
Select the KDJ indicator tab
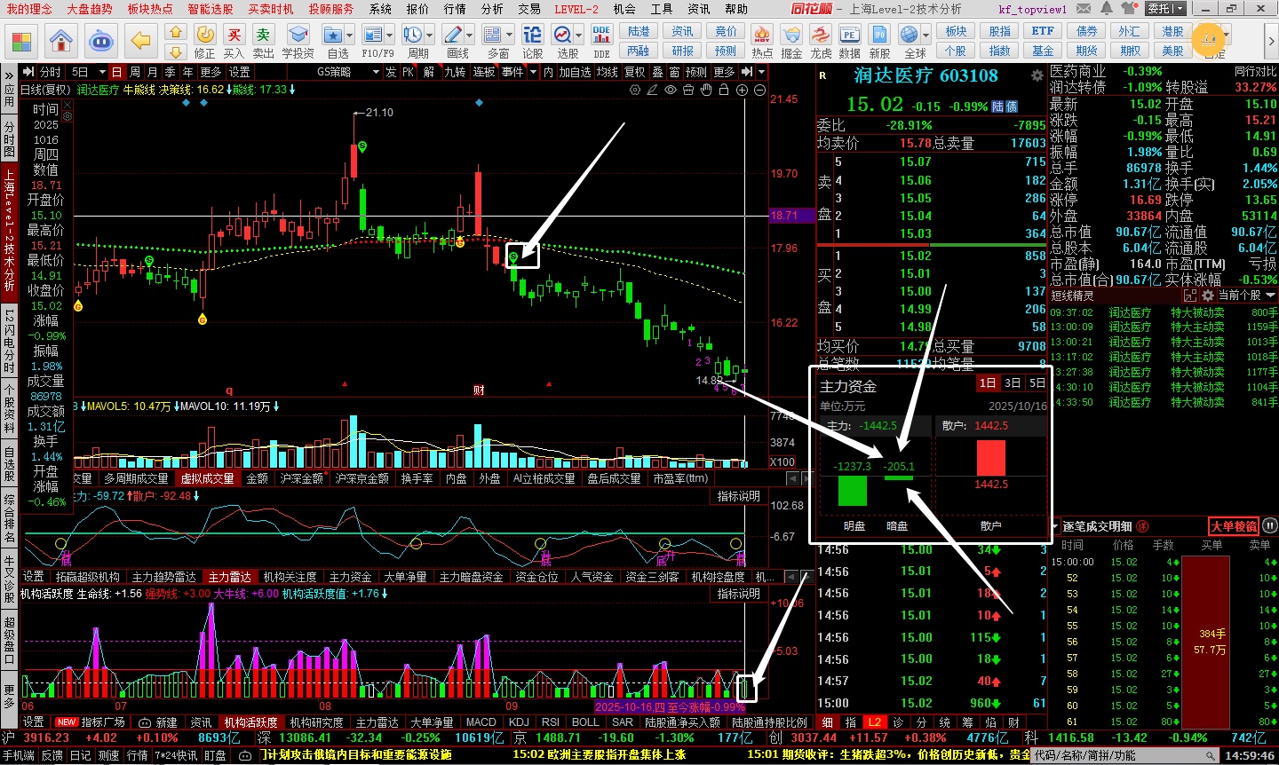[519, 722]
